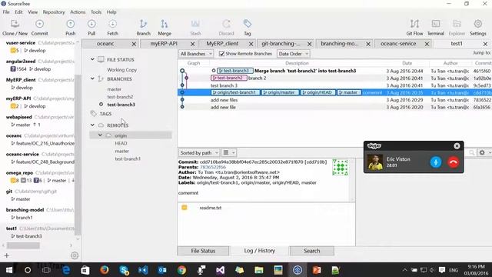This screenshot has width=492, height=277.
Task: Hang up the Skype call
Action: [x=454, y=162]
